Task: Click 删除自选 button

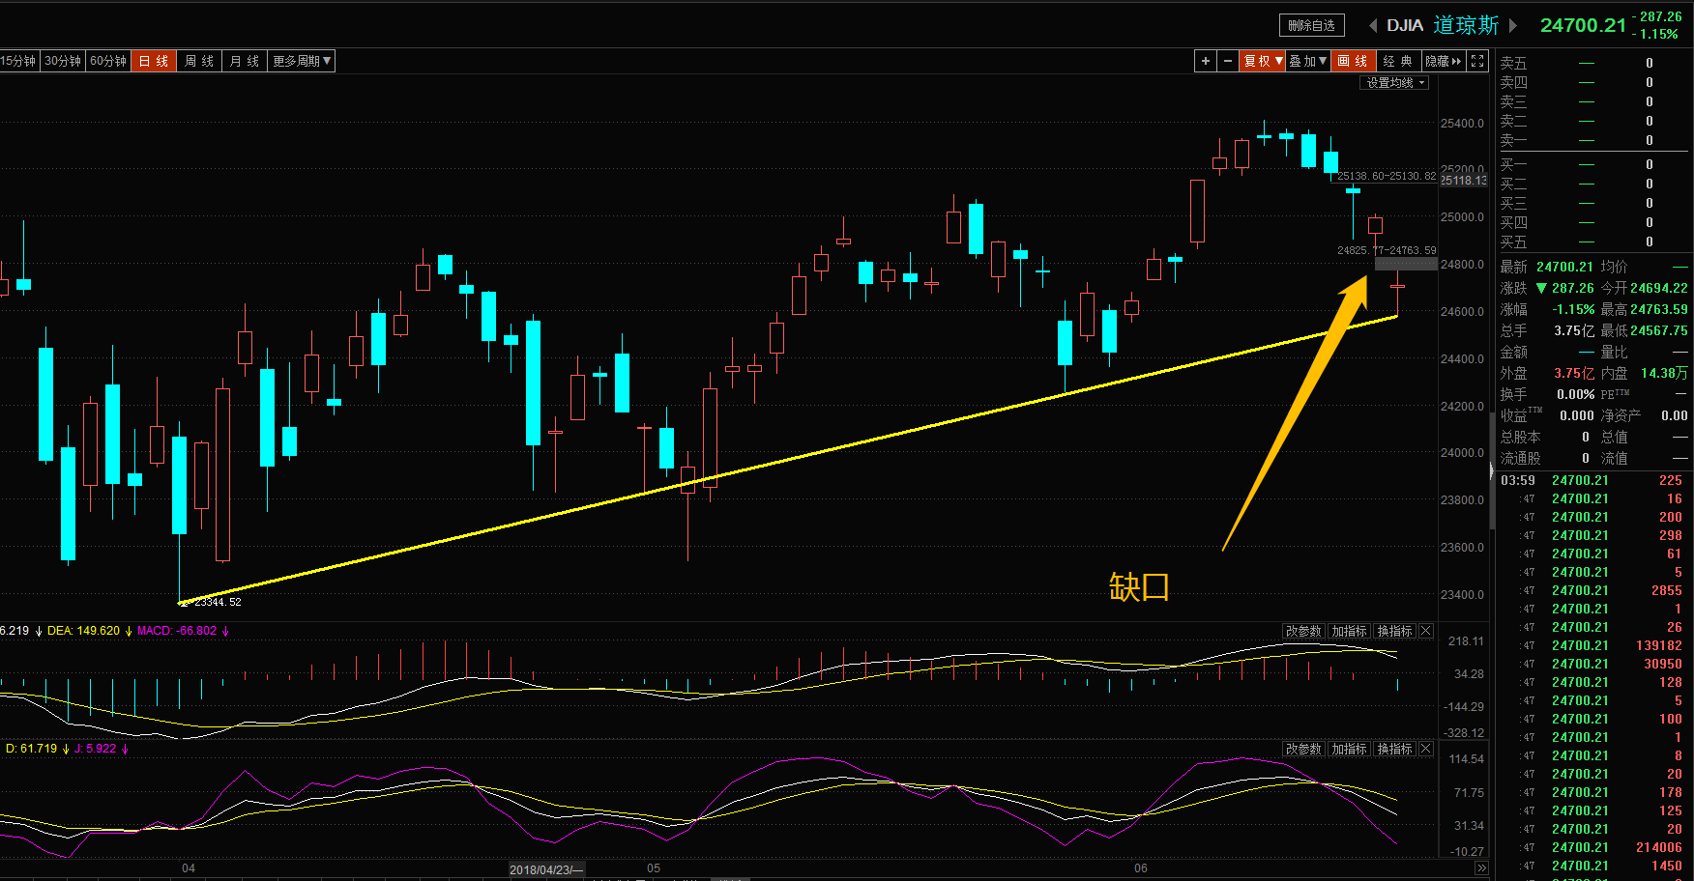Action: click(x=1311, y=25)
